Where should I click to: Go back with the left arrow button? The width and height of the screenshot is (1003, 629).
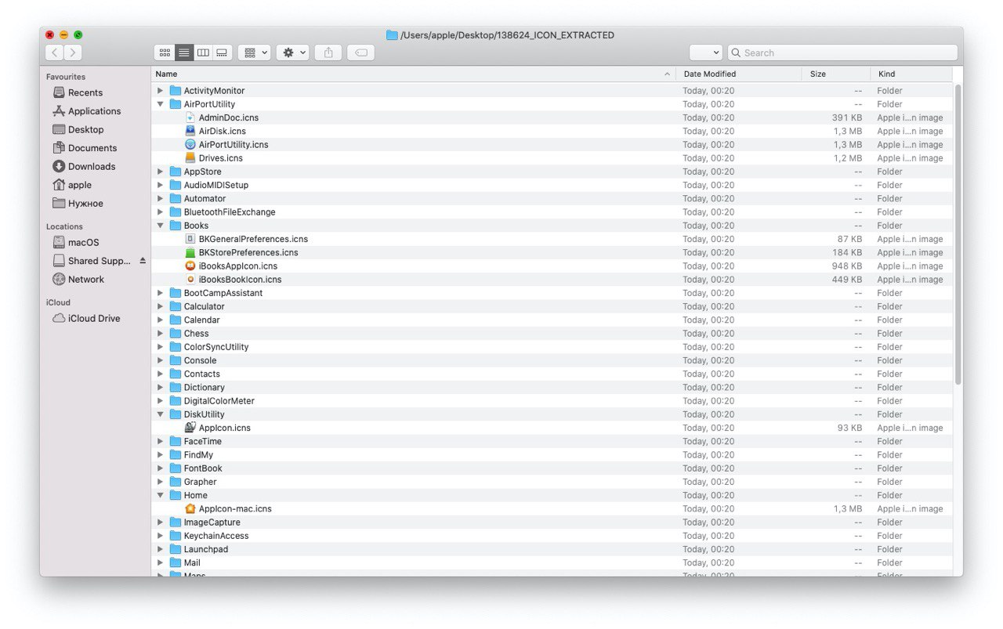(54, 52)
